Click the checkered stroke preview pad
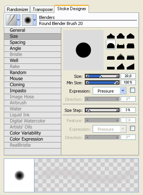Screen dimensions: 143x195 86,175
